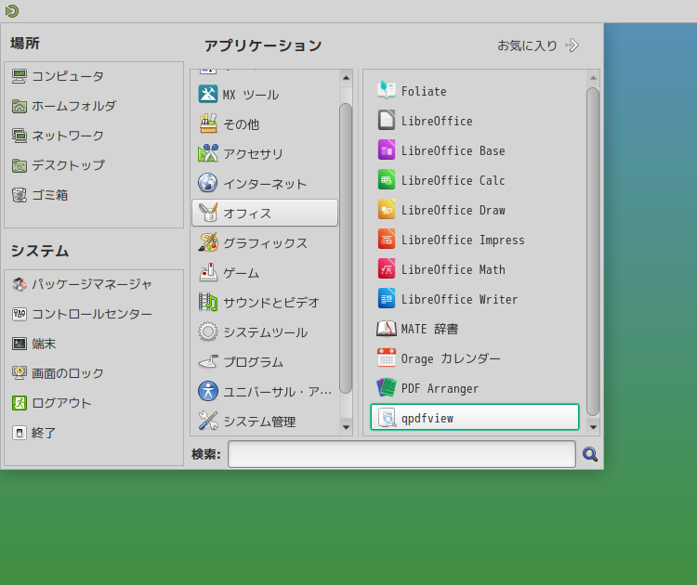Click ログアウト to log out
The height and width of the screenshot is (585, 697).
51,403
